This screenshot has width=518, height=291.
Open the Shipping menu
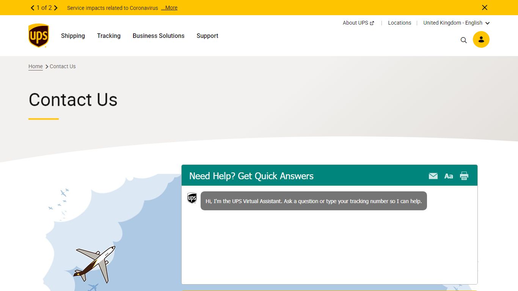pyautogui.click(x=73, y=36)
